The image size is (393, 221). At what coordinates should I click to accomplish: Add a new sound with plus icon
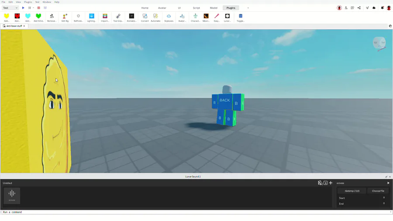coord(331,183)
